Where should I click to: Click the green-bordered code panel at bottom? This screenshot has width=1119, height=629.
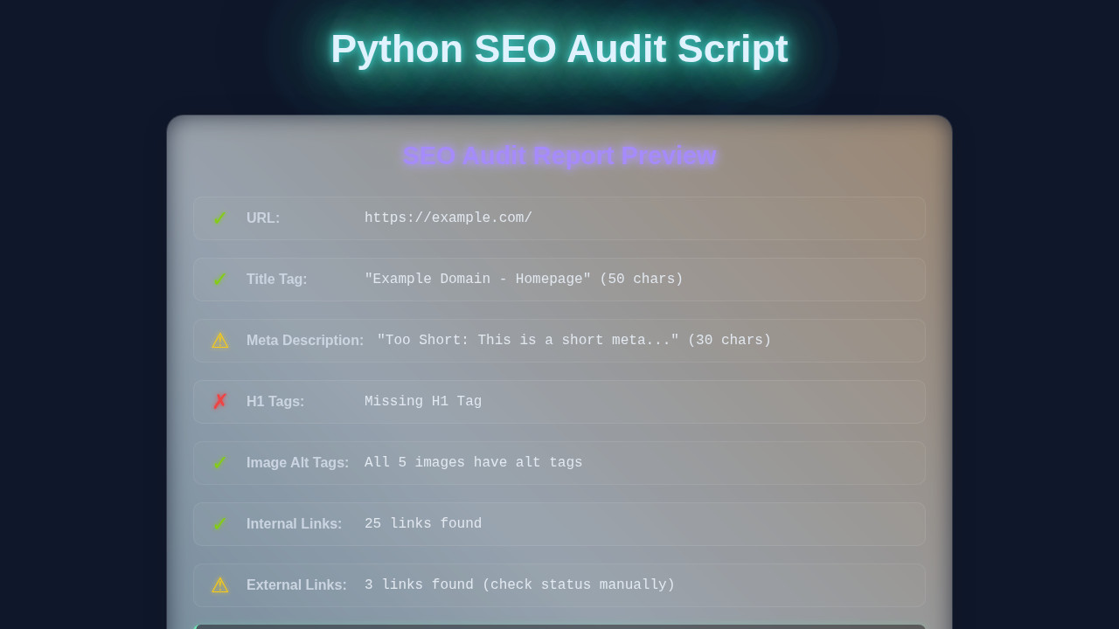[x=559, y=626]
